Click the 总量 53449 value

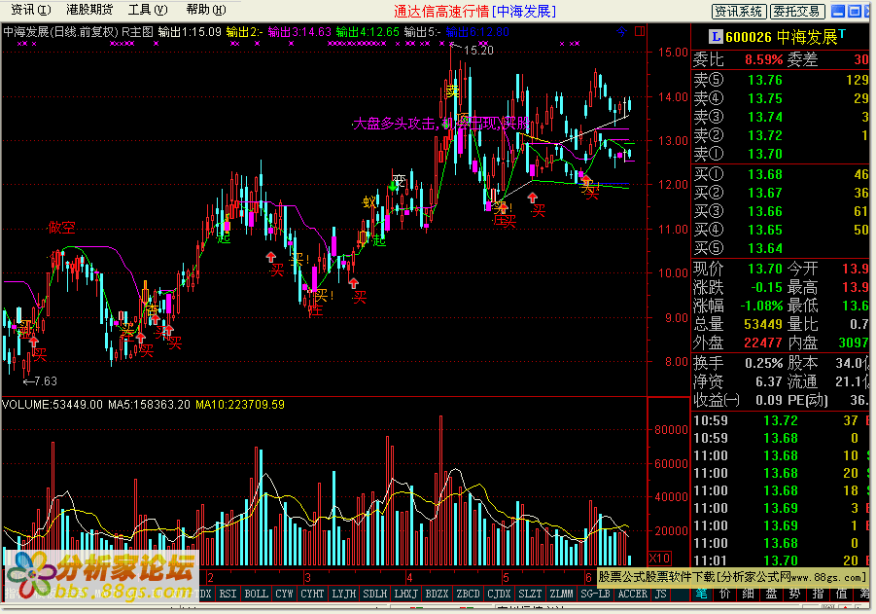[763, 324]
